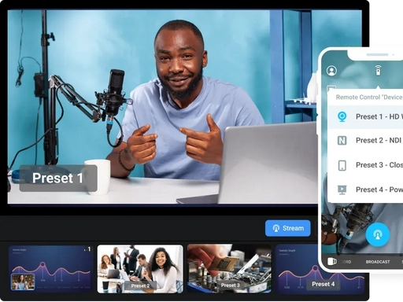Image resolution: width=403 pixels, height=302 pixels.
Task: Tap the remote control icon on phone
Action: [378, 70]
